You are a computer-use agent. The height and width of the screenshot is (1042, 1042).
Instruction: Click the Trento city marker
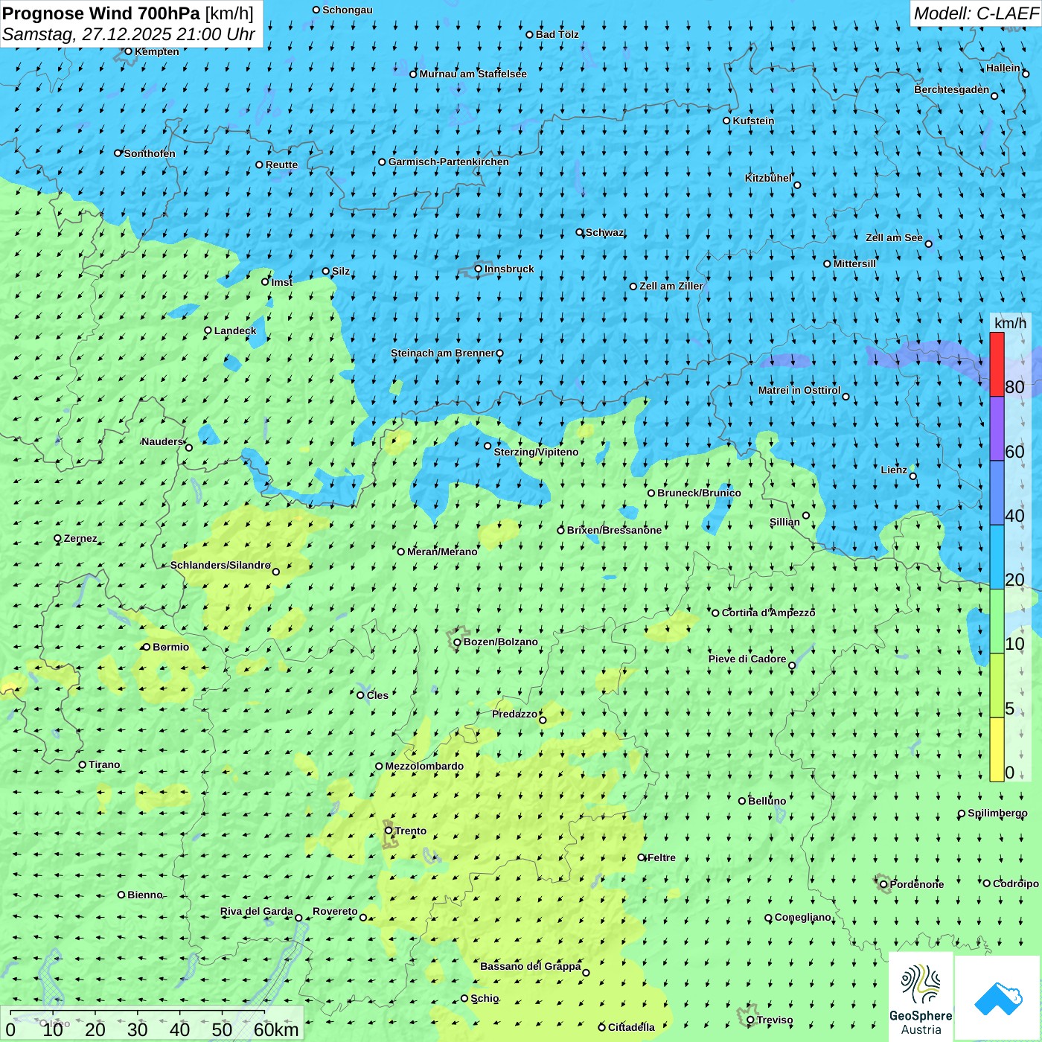coord(389,831)
